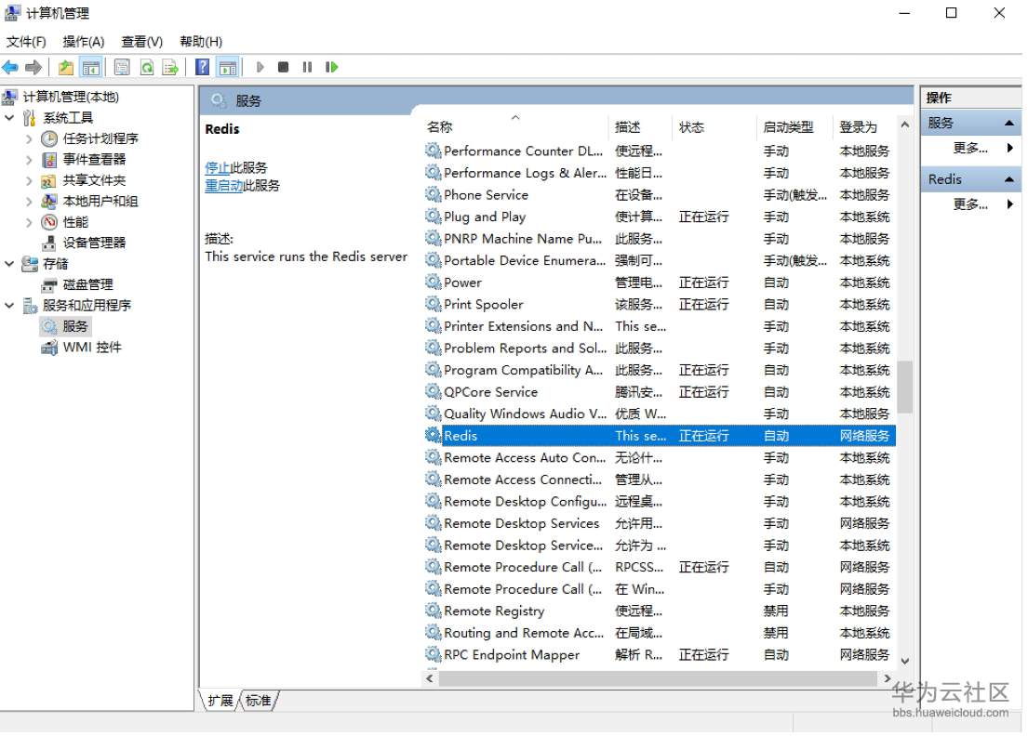This screenshot has width=1028, height=736.
Task: Select the Plug and Play service
Action: coord(660,217)
